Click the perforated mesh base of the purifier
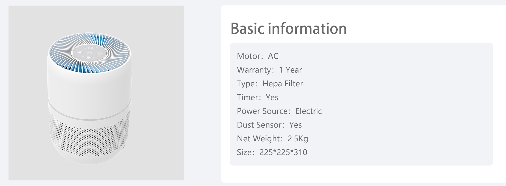Viewport: 506px width, 186px height. 89,138
